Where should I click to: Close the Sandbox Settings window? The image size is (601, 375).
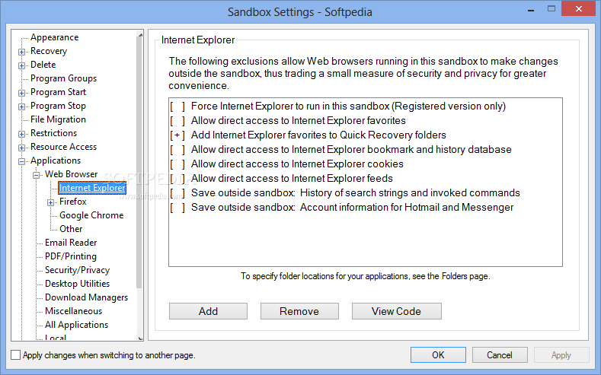click(579, 8)
